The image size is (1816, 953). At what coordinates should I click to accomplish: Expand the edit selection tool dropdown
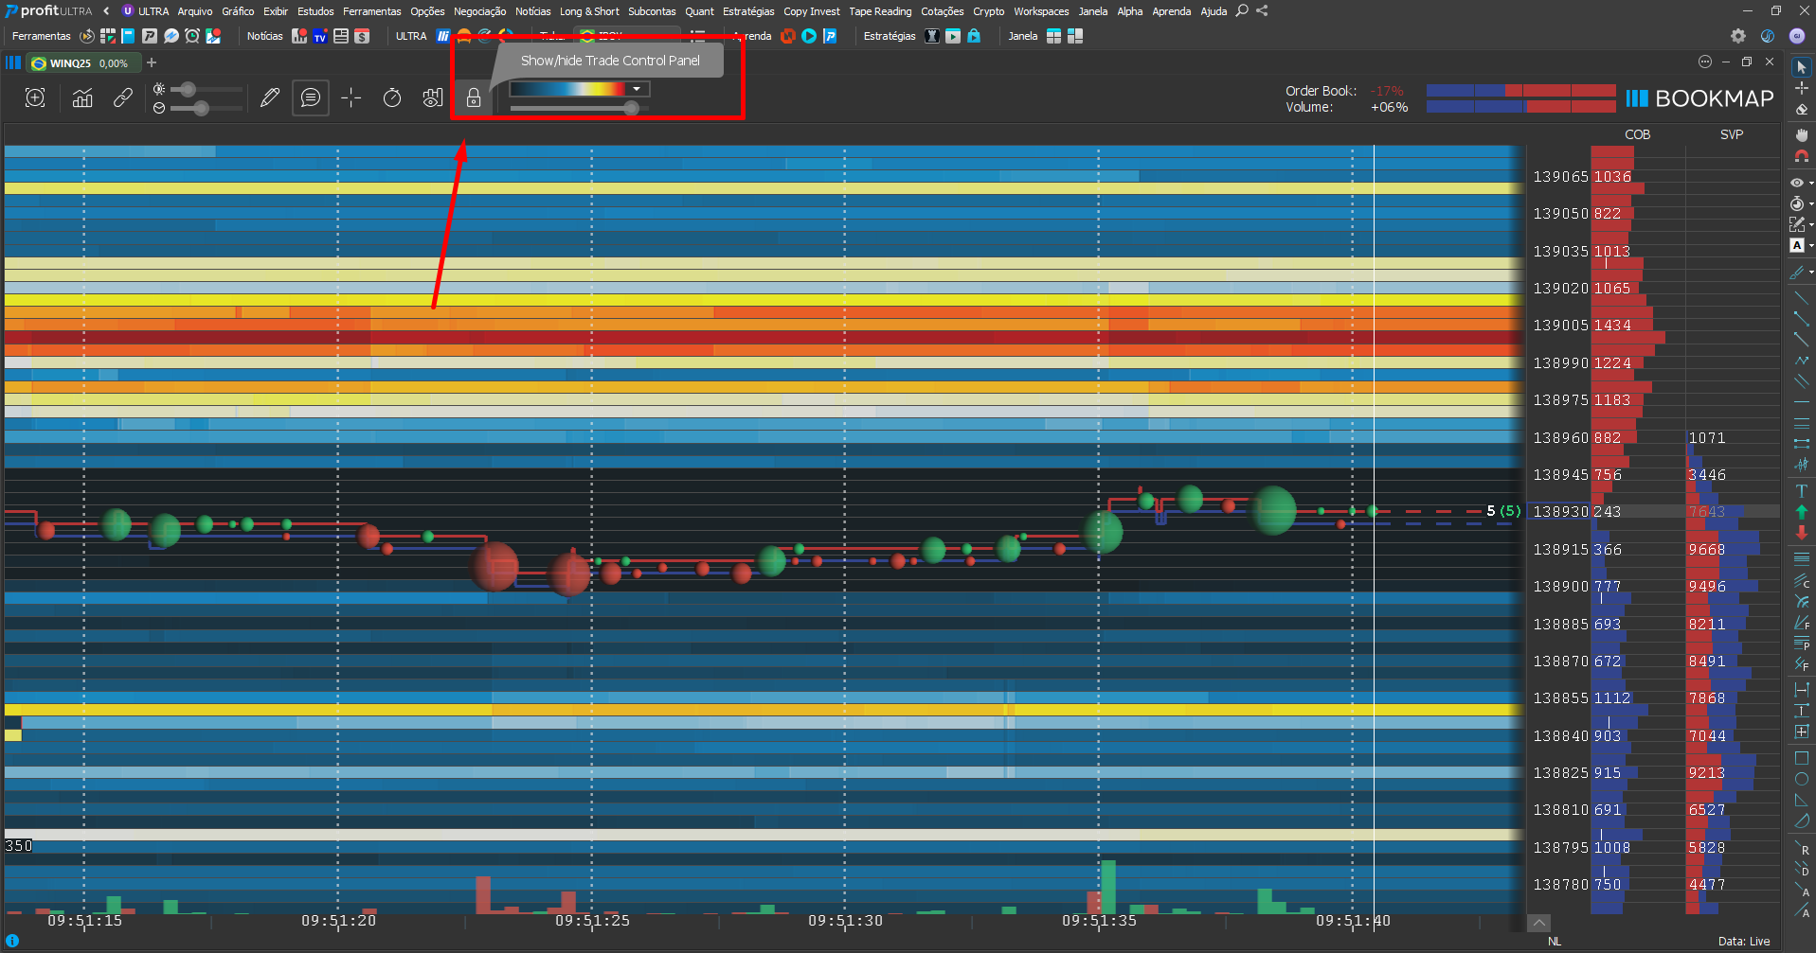tap(1811, 224)
